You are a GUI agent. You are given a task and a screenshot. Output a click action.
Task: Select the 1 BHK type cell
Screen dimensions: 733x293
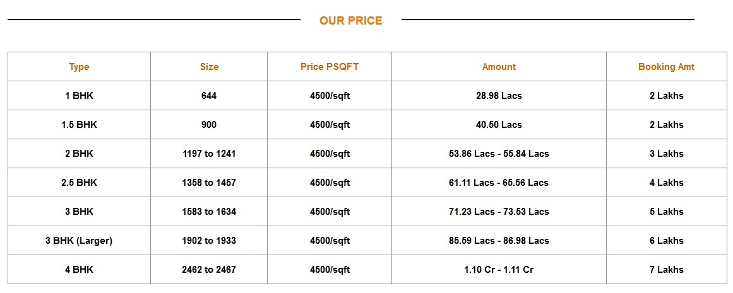coord(79,96)
